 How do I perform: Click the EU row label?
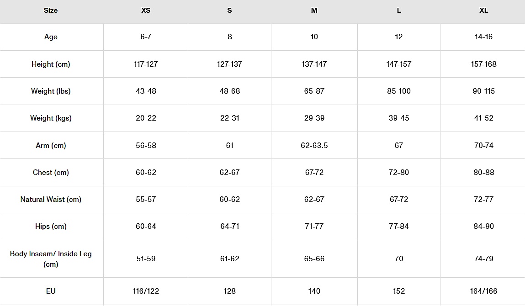point(51,291)
